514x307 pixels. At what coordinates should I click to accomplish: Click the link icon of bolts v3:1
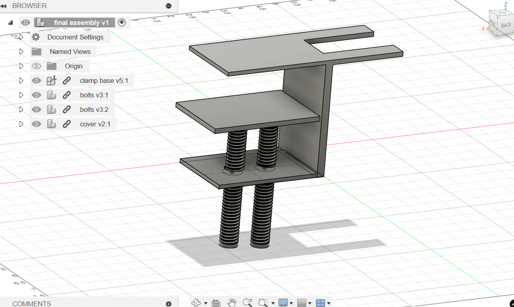point(67,95)
